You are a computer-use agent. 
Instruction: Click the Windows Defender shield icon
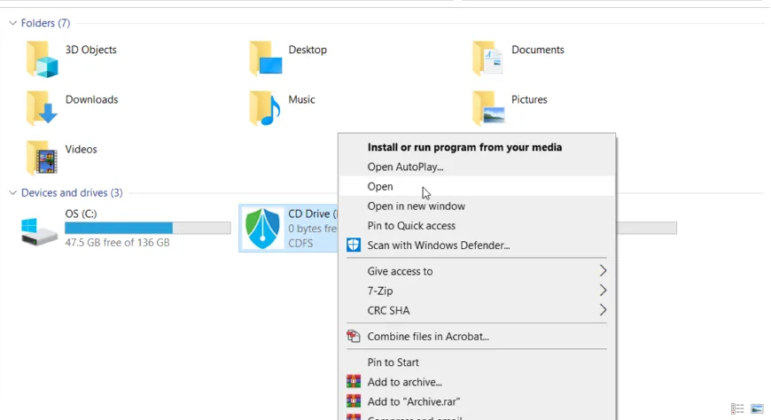[x=354, y=245]
